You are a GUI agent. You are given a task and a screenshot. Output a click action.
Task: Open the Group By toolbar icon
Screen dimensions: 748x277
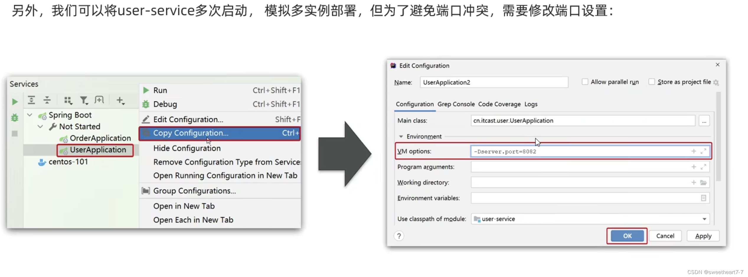coord(68,100)
